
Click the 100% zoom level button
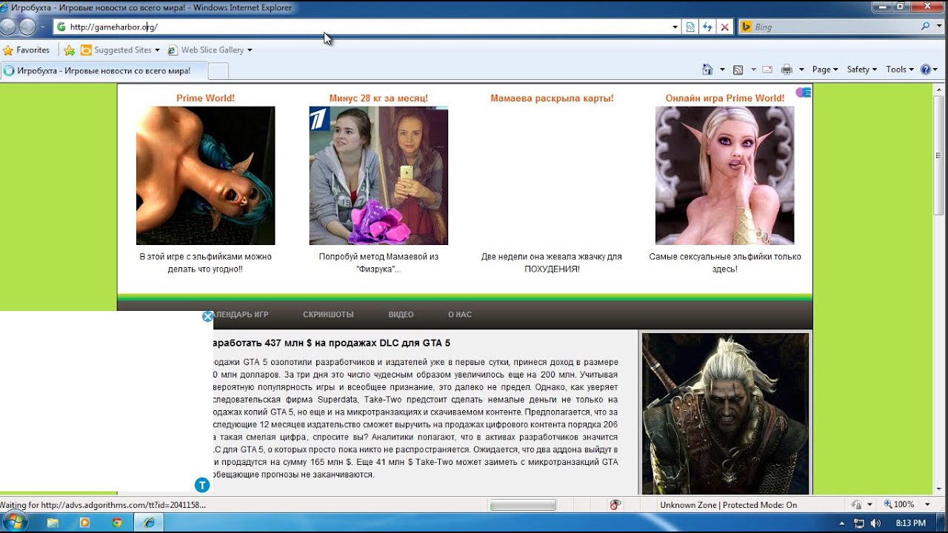click(898, 505)
